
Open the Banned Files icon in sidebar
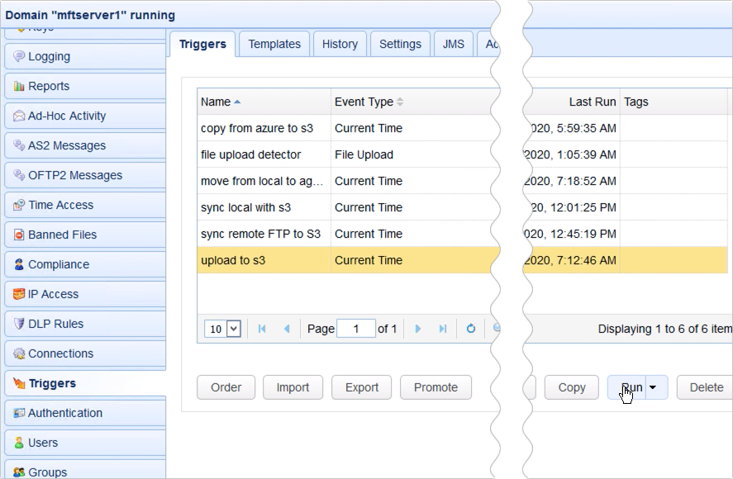pos(18,235)
